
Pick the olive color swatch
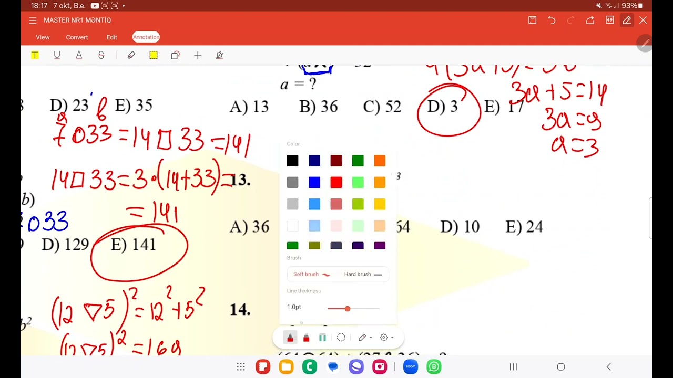[314, 246]
